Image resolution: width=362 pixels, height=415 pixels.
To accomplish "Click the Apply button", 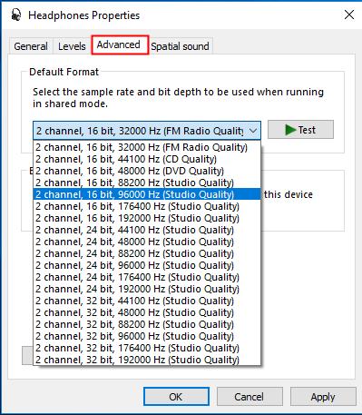I will tap(323, 397).
